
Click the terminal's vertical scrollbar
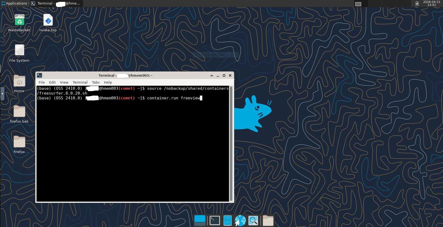[231, 144]
